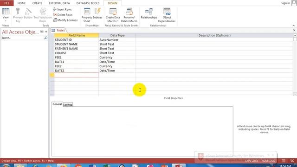Viewport: 297px width, 167px height.
Task: Select the COURSE field cell
Action: point(76,53)
